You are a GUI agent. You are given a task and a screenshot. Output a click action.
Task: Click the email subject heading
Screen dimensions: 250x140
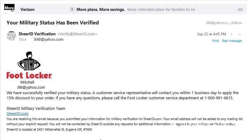pyautogui.click(x=52, y=23)
